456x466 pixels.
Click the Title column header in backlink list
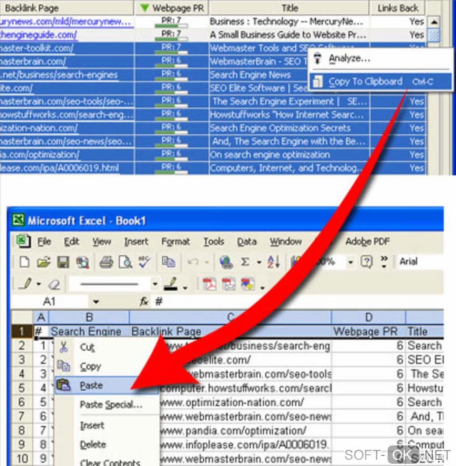pyautogui.click(x=289, y=8)
